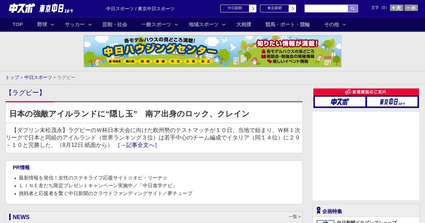
Task: Expand the 地域スポーツ dropdown chevron
Action: pos(224,24)
